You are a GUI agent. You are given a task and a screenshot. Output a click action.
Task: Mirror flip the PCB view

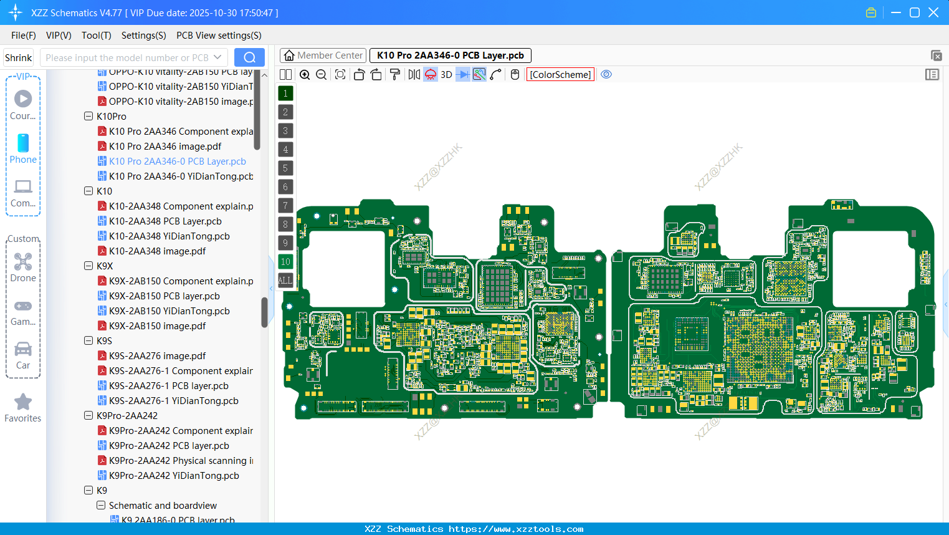tap(413, 74)
